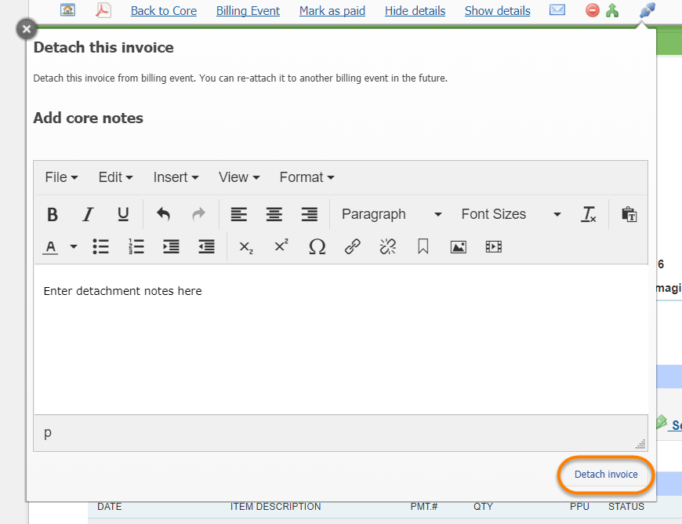Click the Undo arrow icon

[163, 214]
